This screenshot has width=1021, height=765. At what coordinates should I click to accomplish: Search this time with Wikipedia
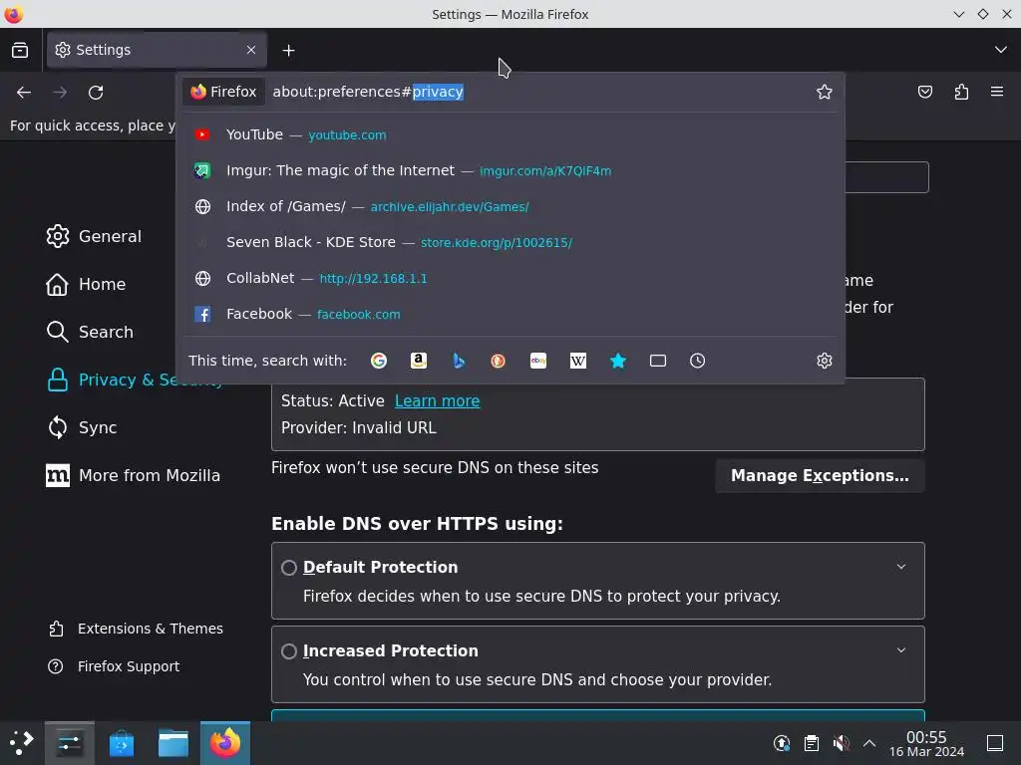578,361
